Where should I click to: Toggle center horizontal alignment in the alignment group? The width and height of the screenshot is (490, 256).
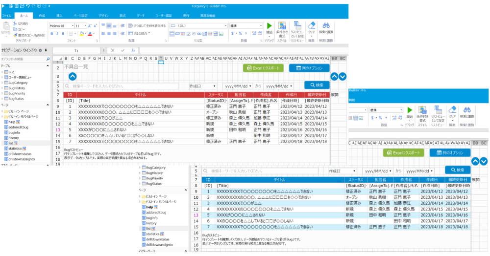point(109,34)
